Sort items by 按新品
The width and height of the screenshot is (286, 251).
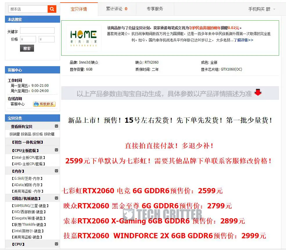(x=26, y=134)
